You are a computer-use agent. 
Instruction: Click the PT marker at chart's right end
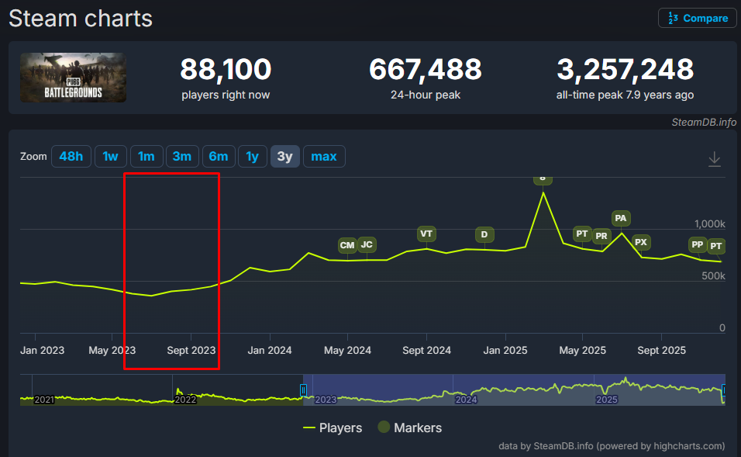point(716,246)
